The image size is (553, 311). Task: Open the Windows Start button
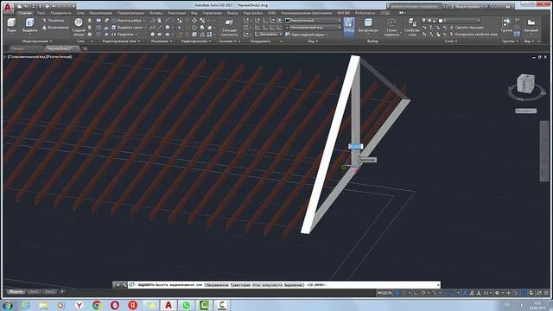click(x=8, y=305)
